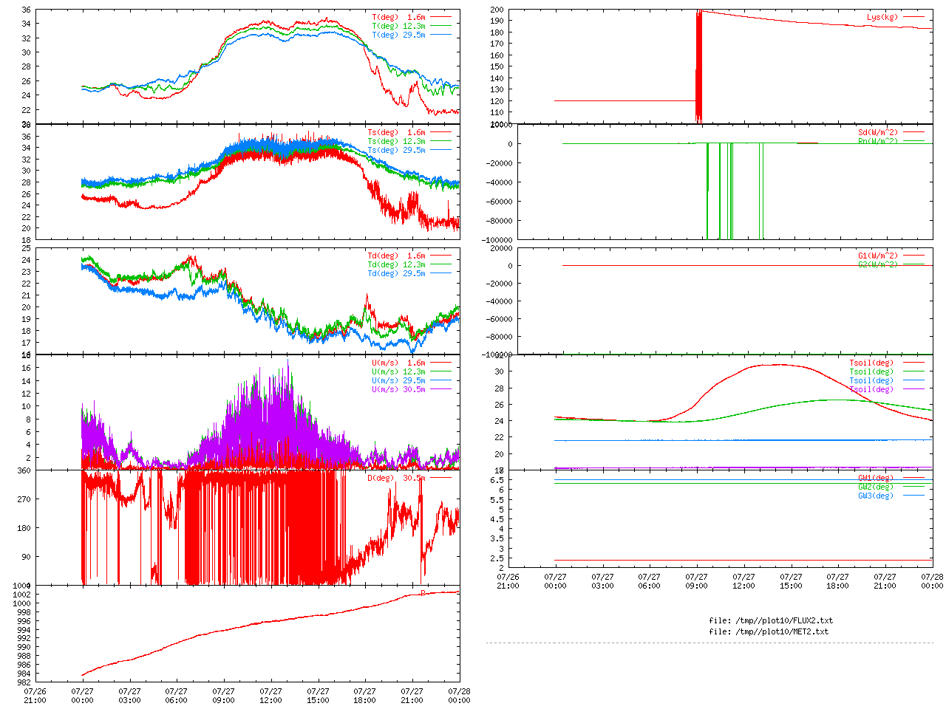Click the 'T(deg) 12.3m' legend label

click(x=399, y=26)
